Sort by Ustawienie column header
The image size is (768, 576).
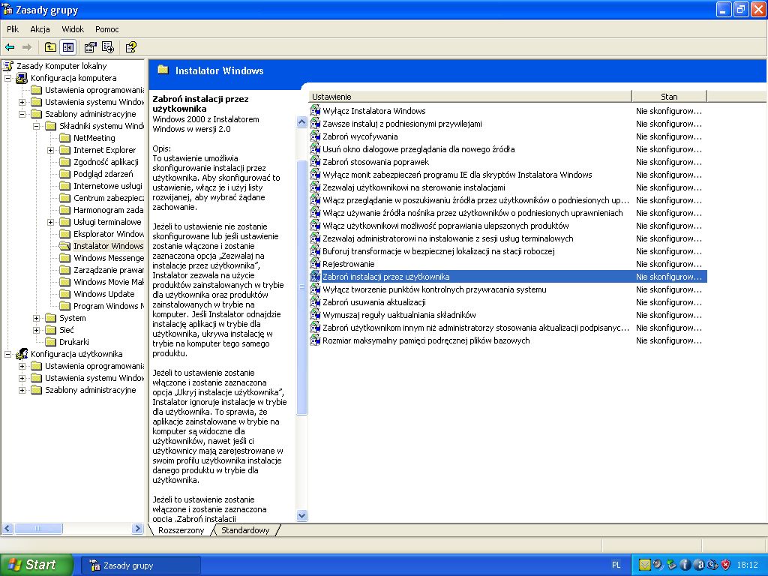(469, 97)
